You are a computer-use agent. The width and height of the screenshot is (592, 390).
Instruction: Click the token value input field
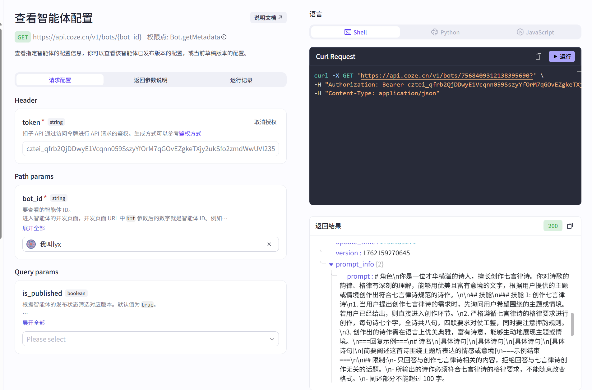pyautogui.click(x=150, y=149)
